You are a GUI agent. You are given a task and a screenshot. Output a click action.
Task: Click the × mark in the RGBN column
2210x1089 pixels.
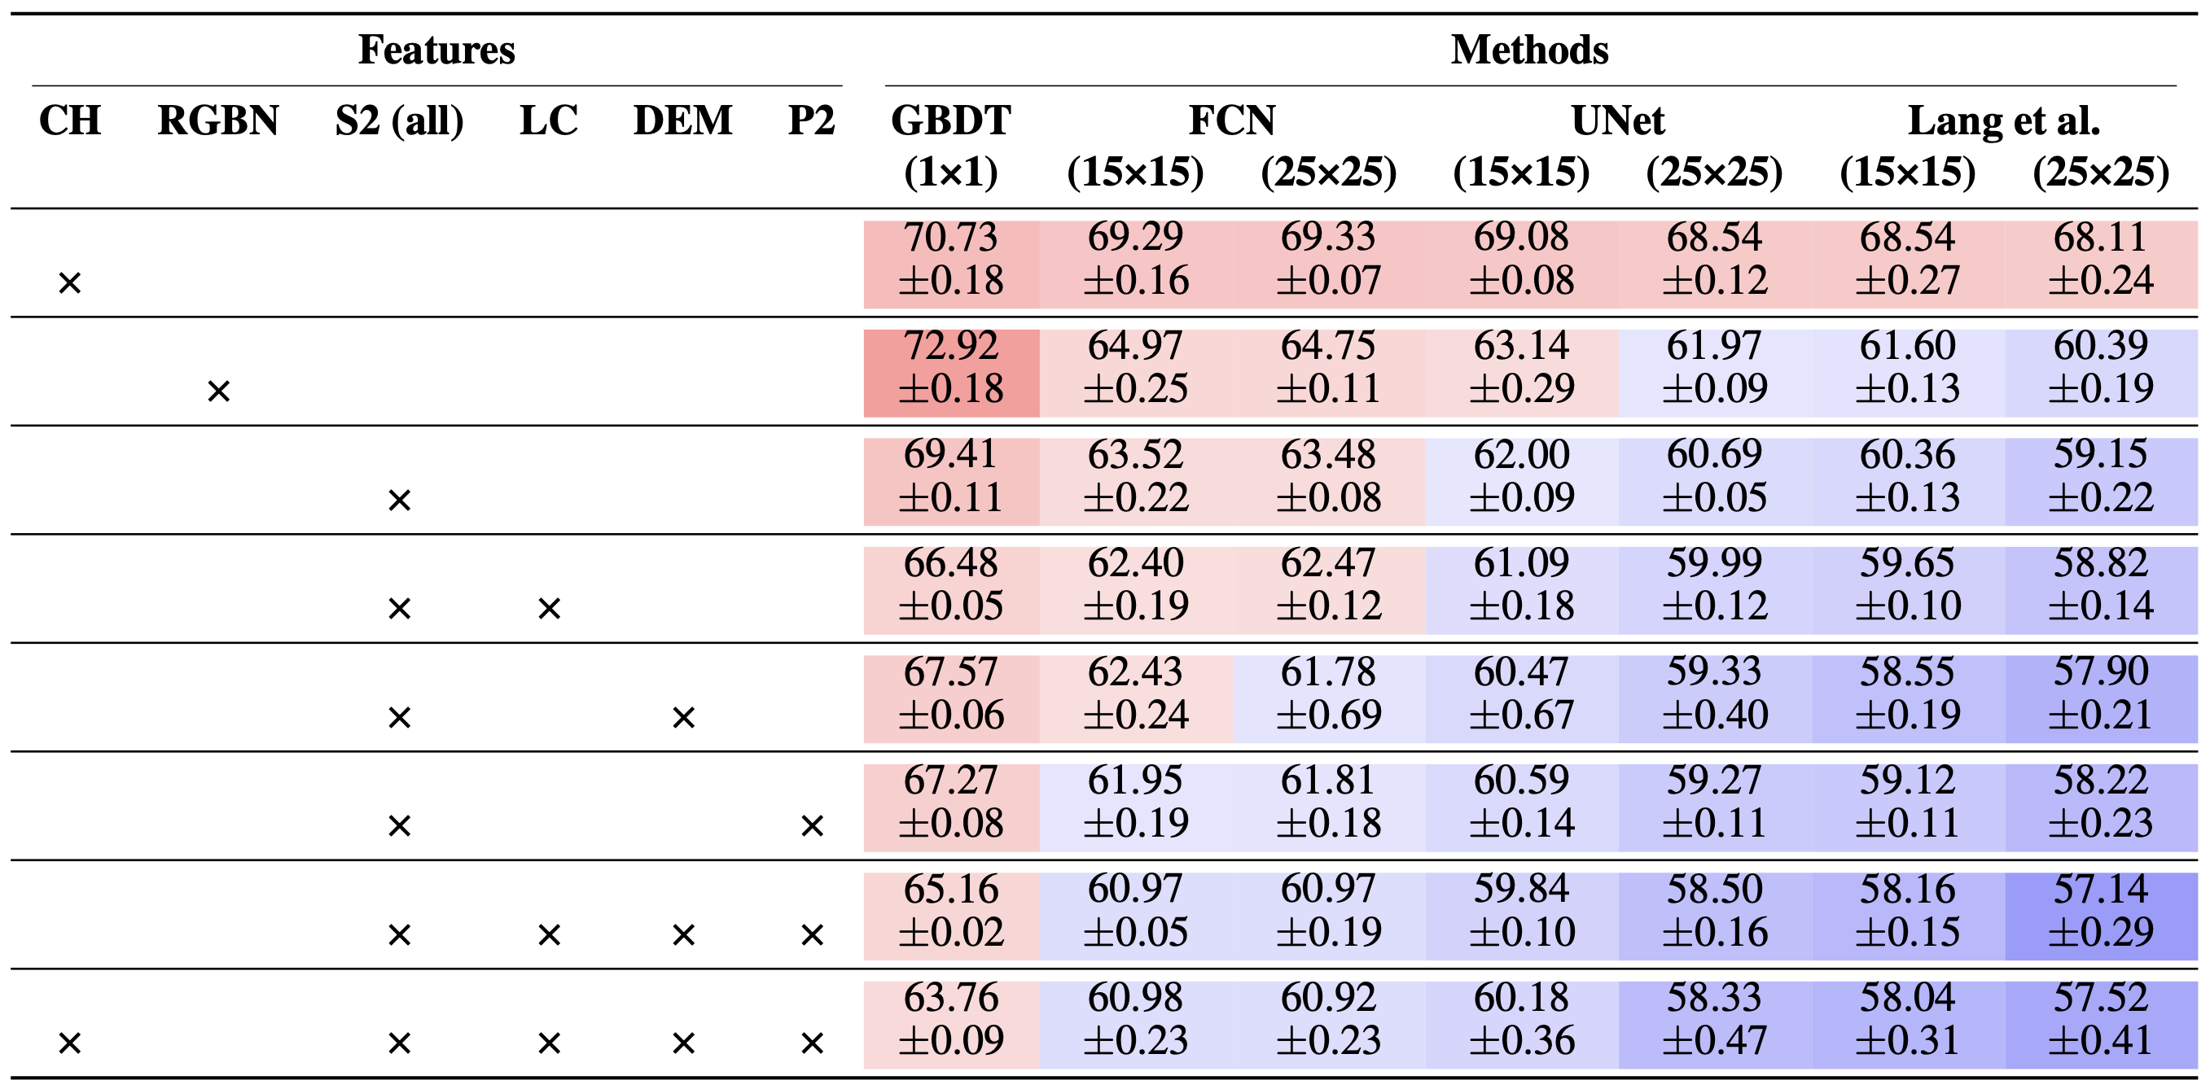pos(219,391)
